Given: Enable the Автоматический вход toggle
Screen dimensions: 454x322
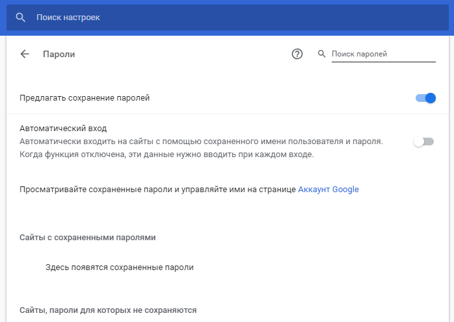Looking at the screenshot, I should pyautogui.click(x=423, y=142).
